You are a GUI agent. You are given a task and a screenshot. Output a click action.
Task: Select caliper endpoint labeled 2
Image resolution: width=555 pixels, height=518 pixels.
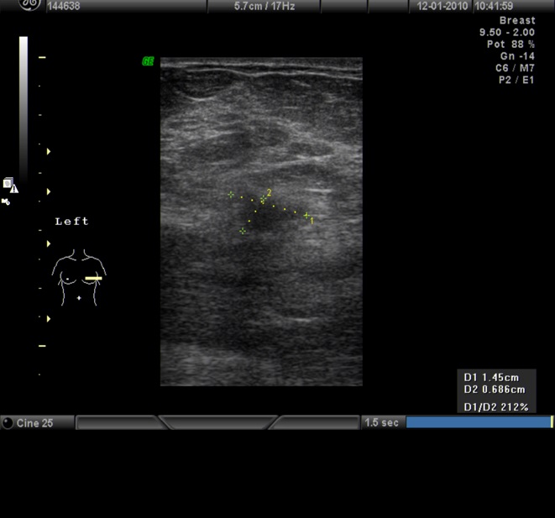263,200
